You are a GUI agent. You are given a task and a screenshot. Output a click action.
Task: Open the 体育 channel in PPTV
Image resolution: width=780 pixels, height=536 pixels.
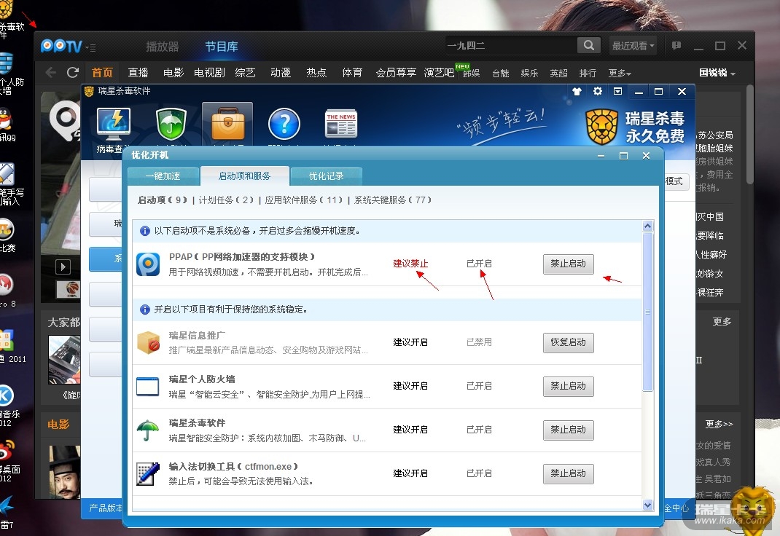(352, 73)
